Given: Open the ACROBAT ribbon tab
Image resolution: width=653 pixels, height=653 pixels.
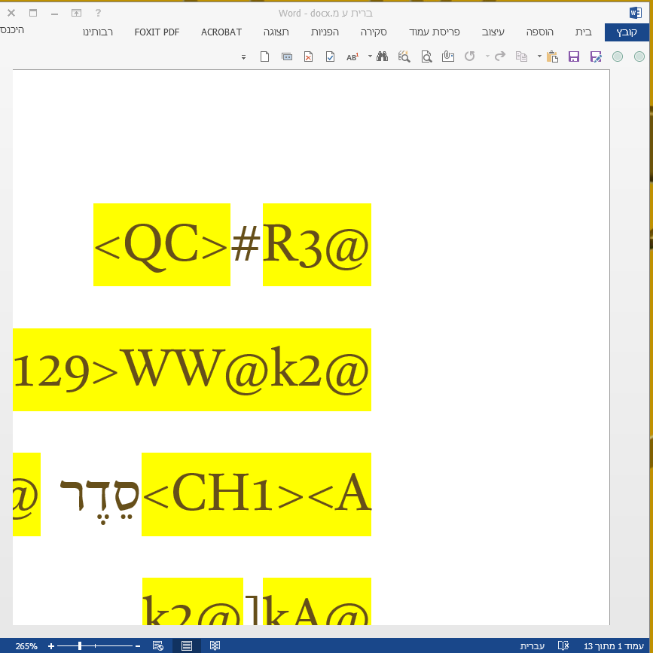Looking at the screenshot, I should click(221, 32).
